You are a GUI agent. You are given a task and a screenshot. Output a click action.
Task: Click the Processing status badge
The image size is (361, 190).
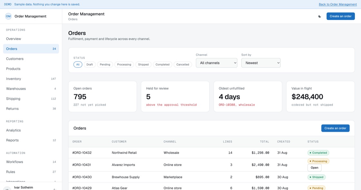click(318, 161)
